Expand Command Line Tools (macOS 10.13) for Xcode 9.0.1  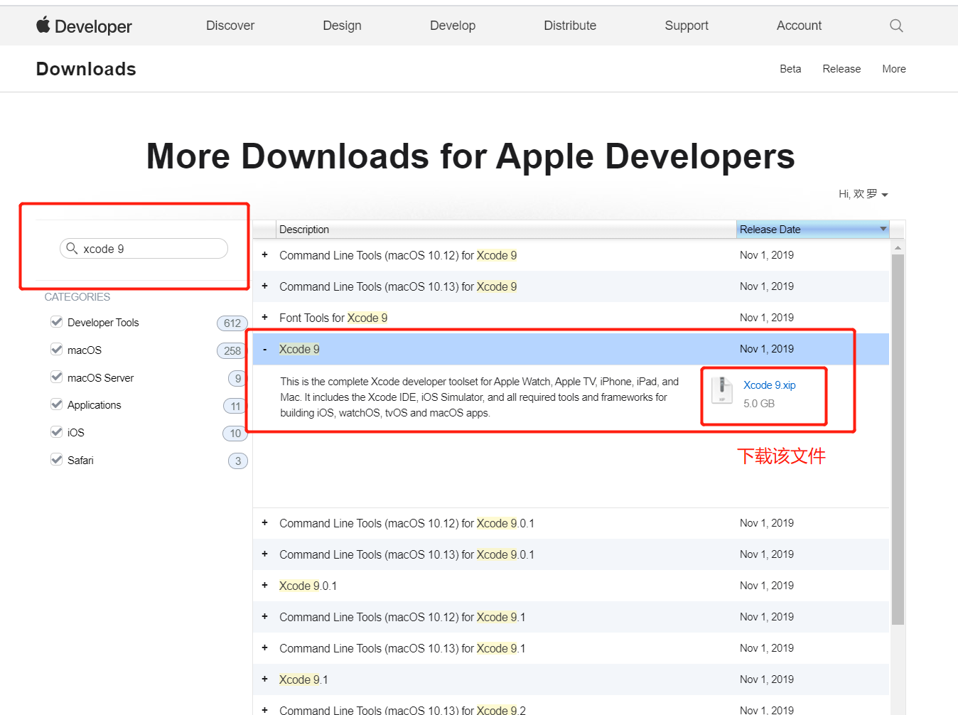pos(264,554)
